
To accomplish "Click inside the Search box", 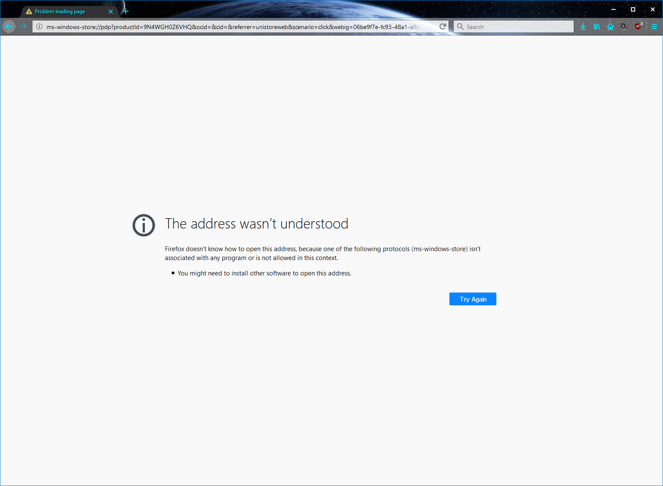I will click(x=513, y=26).
